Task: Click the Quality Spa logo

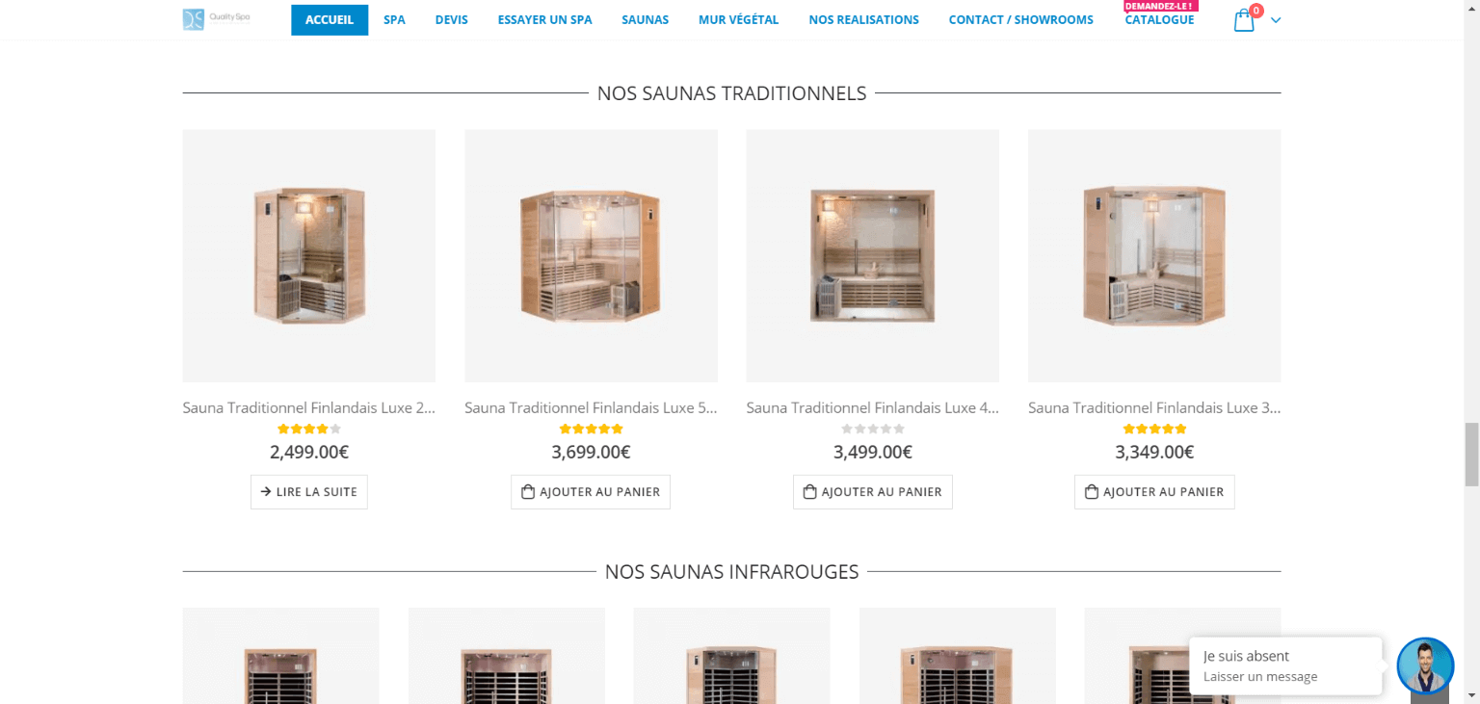Action: 217,19
